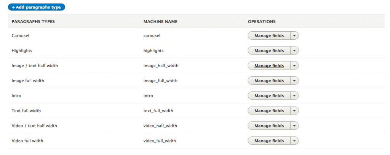Open Manage fields for video_half_width
Screen dimensions: 390x155
coord(269,126)
